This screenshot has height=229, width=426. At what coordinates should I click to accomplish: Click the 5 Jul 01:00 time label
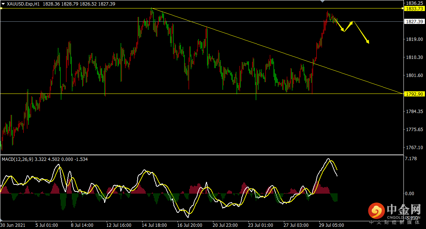47,225
